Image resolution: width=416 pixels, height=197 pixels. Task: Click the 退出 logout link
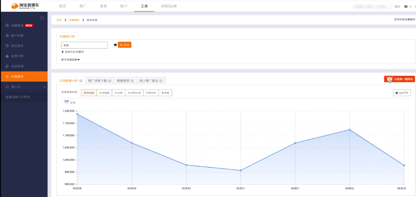pos(397,7)
